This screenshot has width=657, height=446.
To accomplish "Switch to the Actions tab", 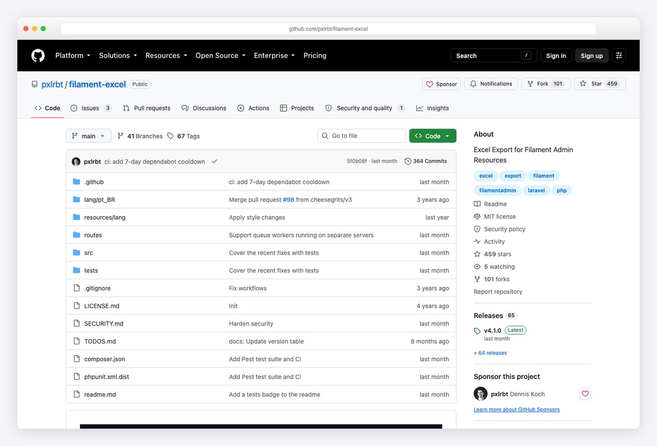I will [253, 108].
